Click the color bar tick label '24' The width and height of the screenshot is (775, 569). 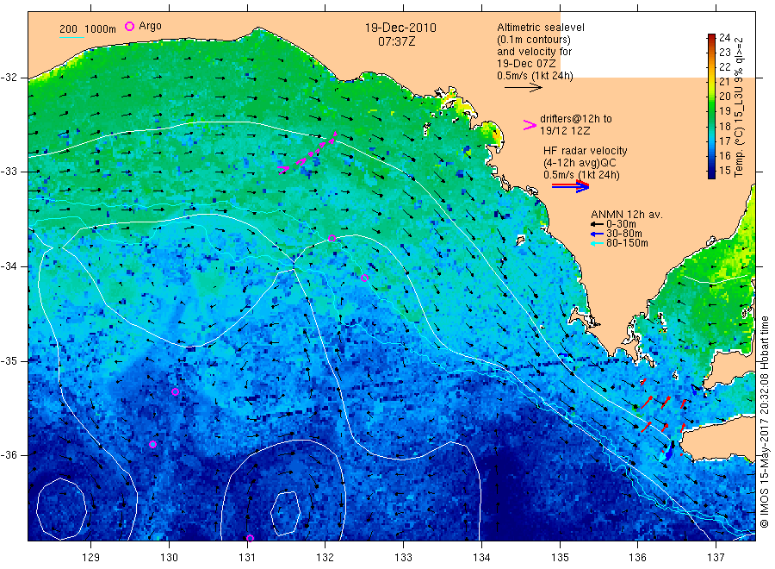point(724,38)
